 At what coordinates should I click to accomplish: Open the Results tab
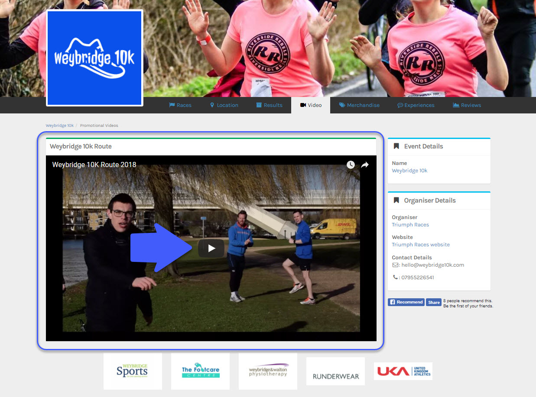[x=269, y=105]
